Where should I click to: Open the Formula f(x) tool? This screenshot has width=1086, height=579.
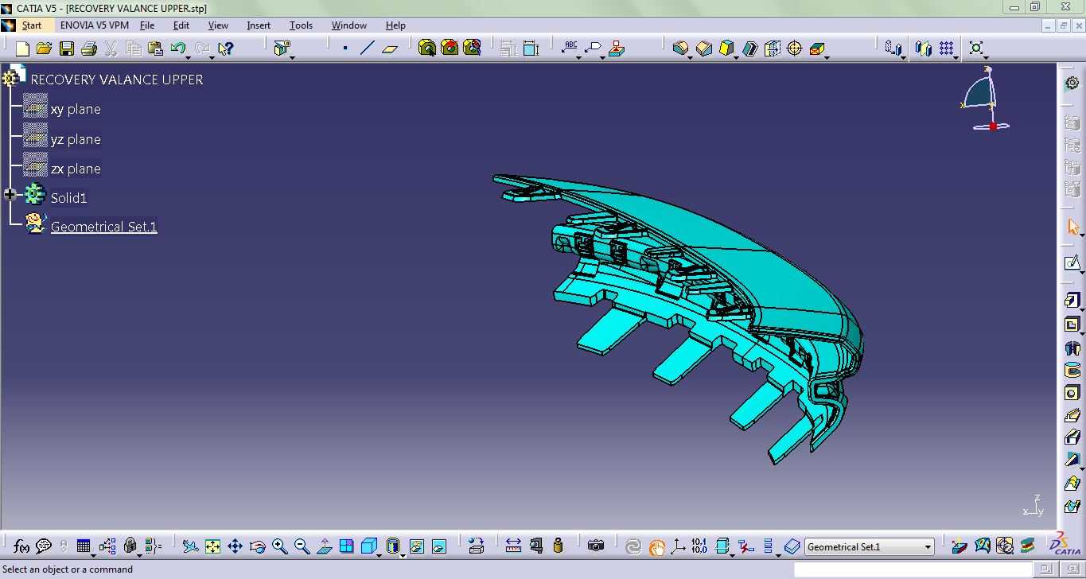(21, 546)
